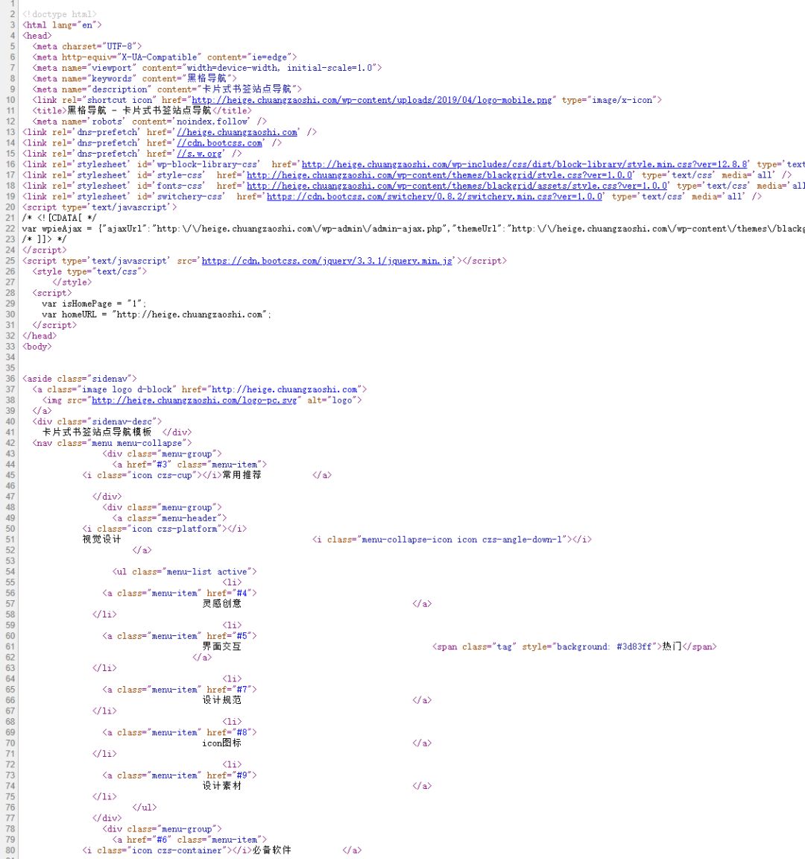Open the //cdn.bootcss.com dns-prefetch link
This screenshot has width=805, height=859.
[x=220, y=143]
